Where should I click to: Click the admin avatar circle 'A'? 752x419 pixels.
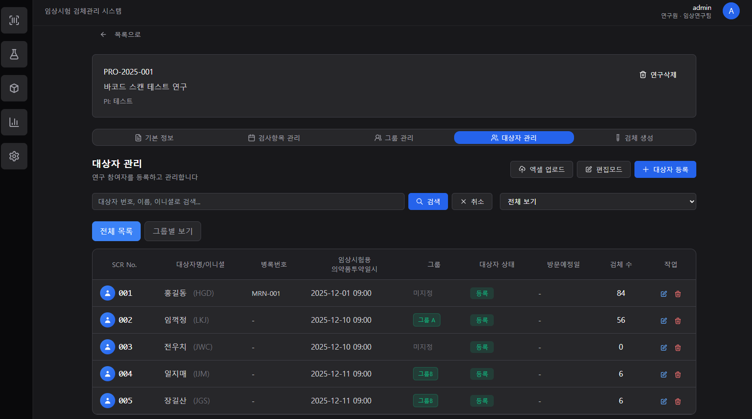[731, 11]
